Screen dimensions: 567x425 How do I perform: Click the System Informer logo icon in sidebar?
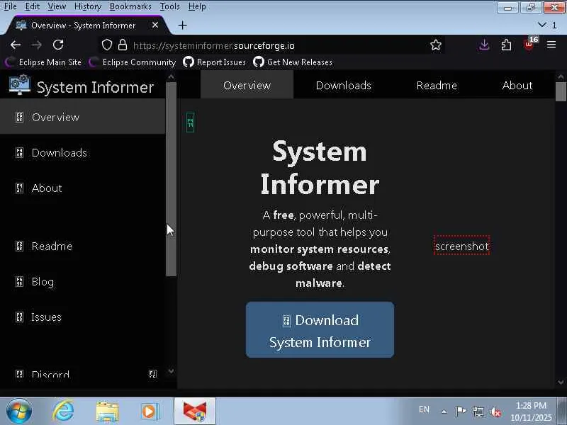(x=20, y=85)
